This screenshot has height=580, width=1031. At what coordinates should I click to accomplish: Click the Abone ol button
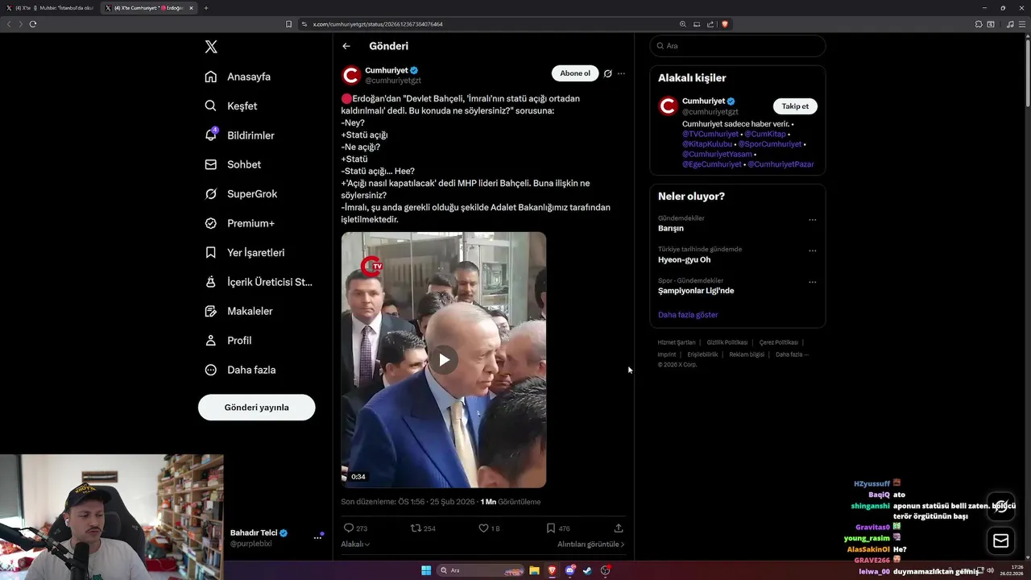tap(575, 73)
